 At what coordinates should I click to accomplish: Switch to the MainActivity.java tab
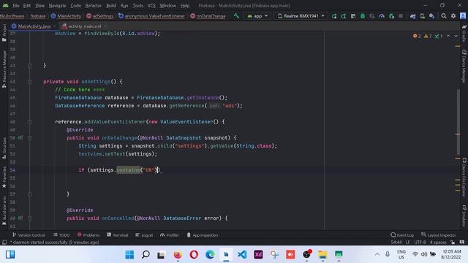pos(34,26)
